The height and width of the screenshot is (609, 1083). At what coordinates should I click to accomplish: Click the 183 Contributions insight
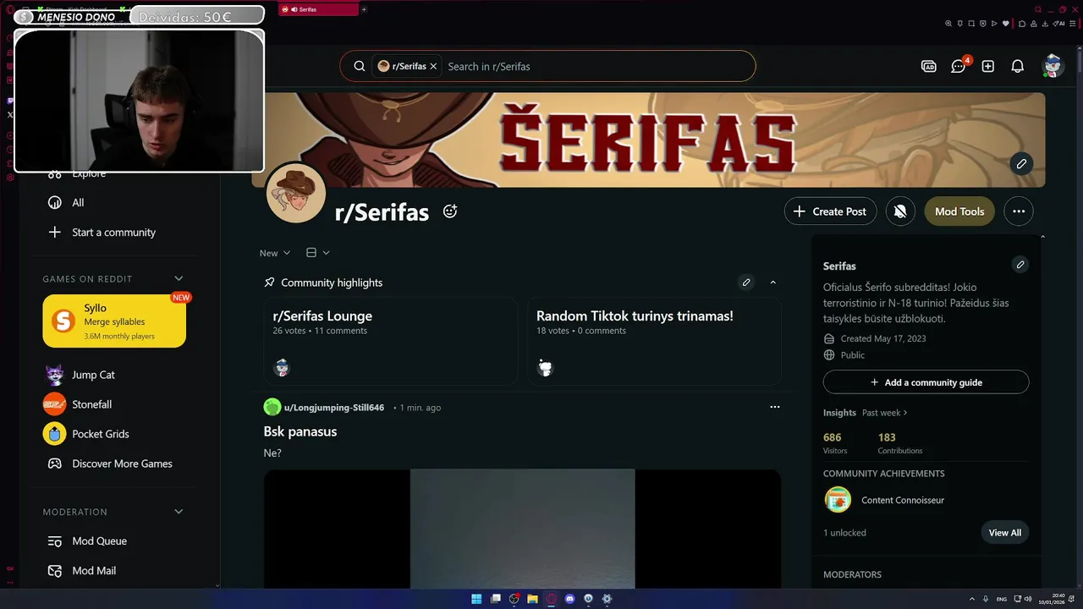pyautogui.click(x=900, y=443)
